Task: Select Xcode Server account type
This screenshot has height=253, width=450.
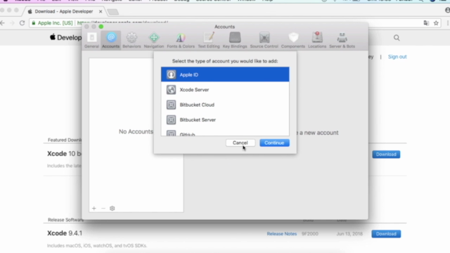Action: point(225,90)
